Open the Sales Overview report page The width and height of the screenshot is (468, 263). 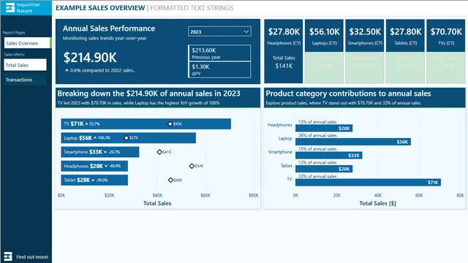point(28,43)
